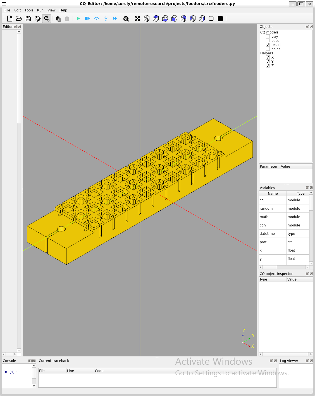The height and width of the screenshot is (396, 315).
Task: Click the traceback Line column header
Action: pos(80,371)
